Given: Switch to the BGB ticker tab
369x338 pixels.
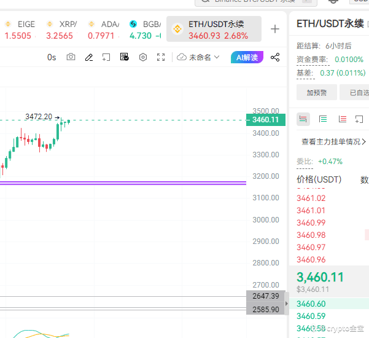Looking at the screenshot, I should (145, 29).
